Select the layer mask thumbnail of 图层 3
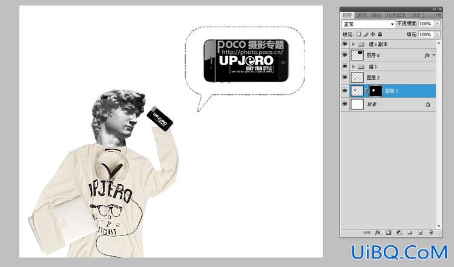This screenshot has width=454, height=267. point(375,91)
